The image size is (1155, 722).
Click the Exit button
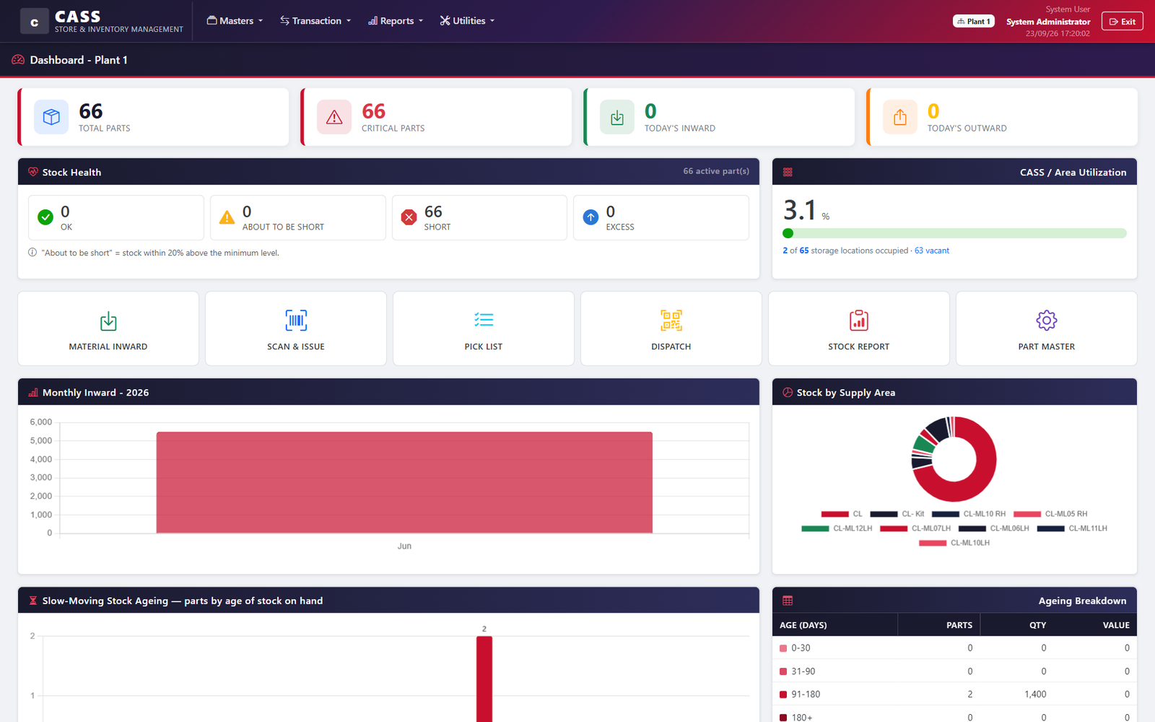click(1123, 22)
